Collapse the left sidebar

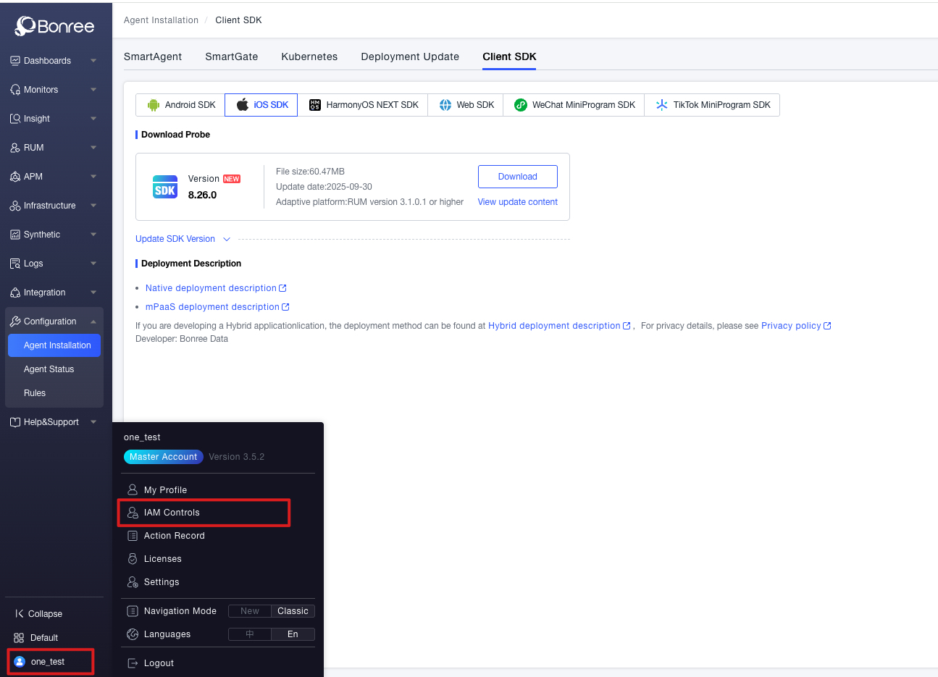[x=39, y=614]
